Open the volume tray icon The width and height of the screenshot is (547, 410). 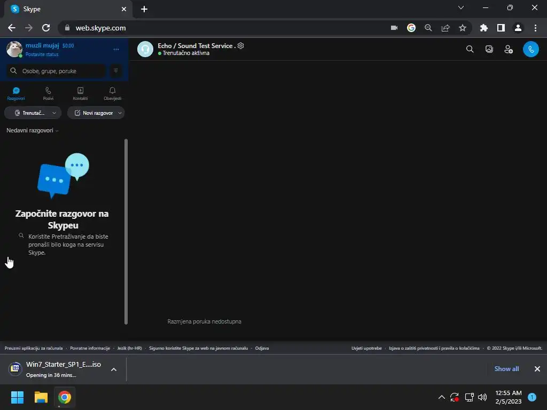(x=482, y=397)
